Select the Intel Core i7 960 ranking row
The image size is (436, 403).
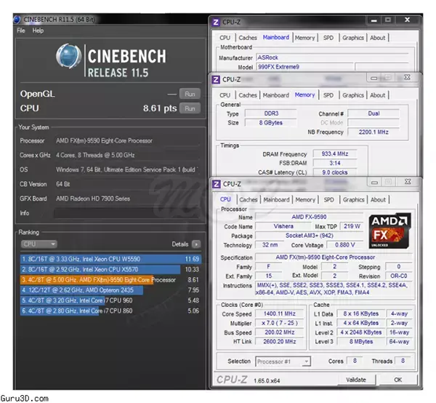110,300
